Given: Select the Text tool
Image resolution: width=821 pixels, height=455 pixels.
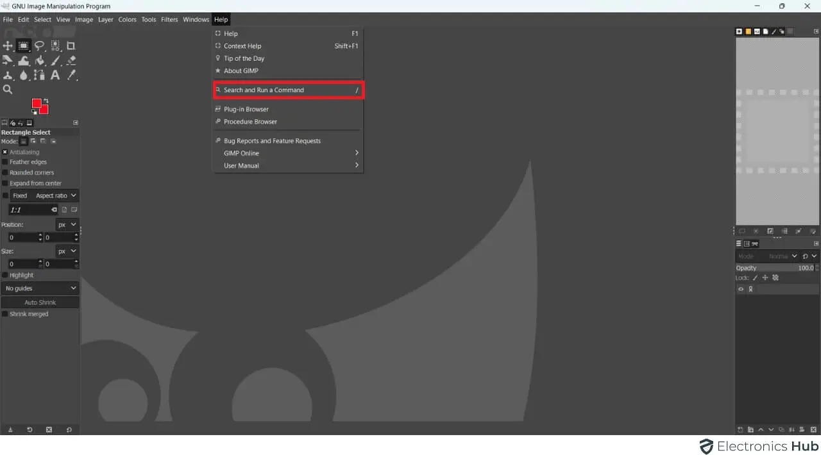Looking at the screenshot, I should pyautogui.click(x=56, y=75).
